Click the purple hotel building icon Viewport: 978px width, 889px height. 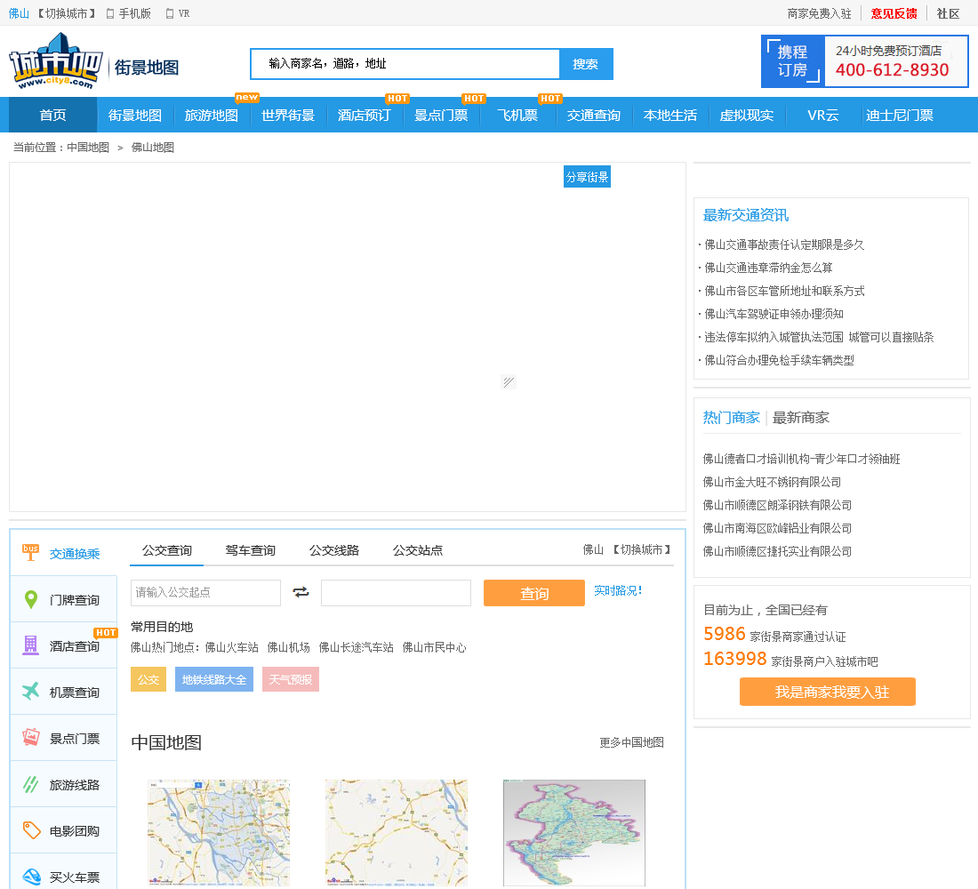30,645
